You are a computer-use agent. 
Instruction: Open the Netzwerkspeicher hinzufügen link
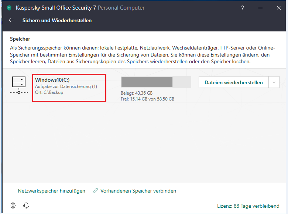(x=51, y=191)
